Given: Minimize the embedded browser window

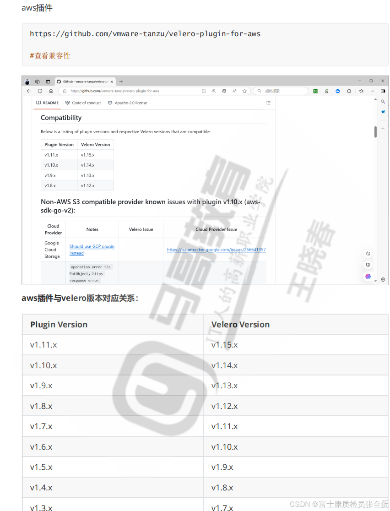Looking at the screenshot, I should [x=359, y=81].
